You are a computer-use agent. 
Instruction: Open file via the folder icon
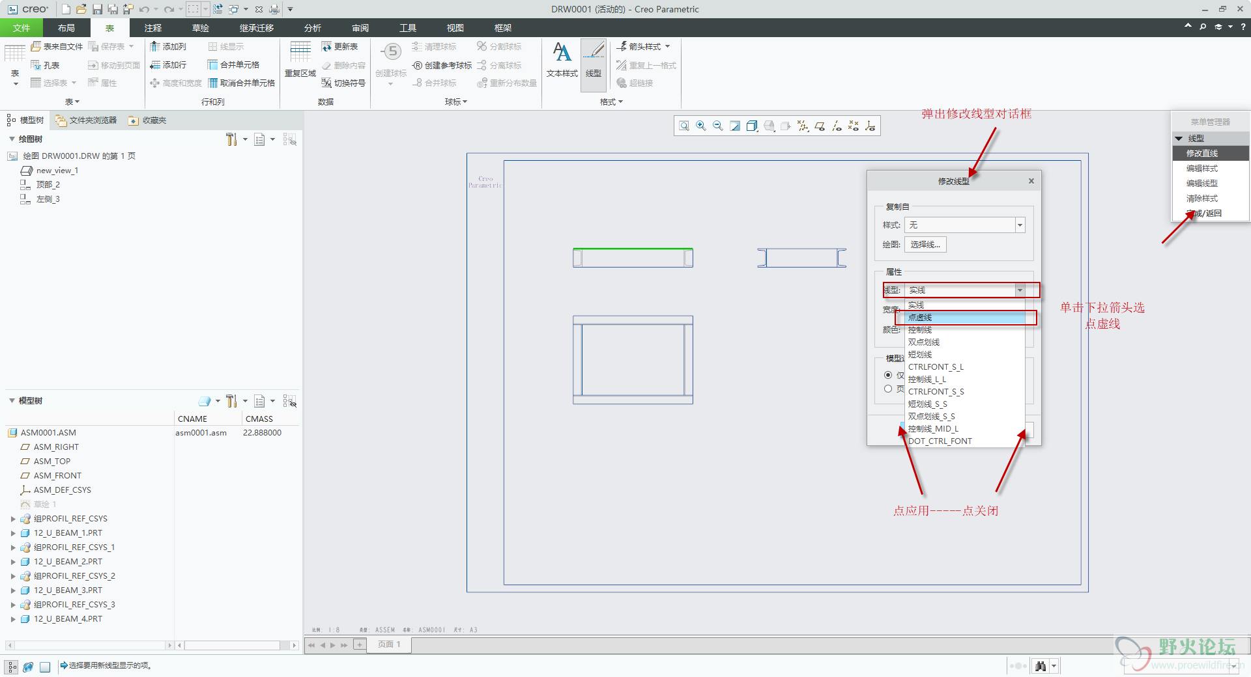[81, 9]
